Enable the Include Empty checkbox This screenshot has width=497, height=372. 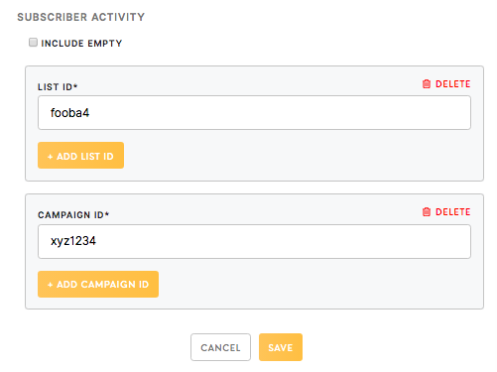click(x=33, y=43)
